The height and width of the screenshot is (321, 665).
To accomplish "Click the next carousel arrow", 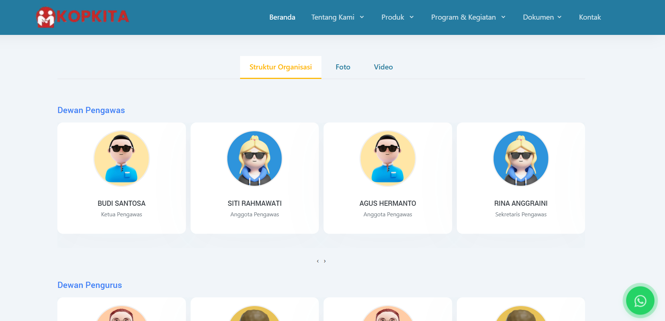I will (325, 261).
